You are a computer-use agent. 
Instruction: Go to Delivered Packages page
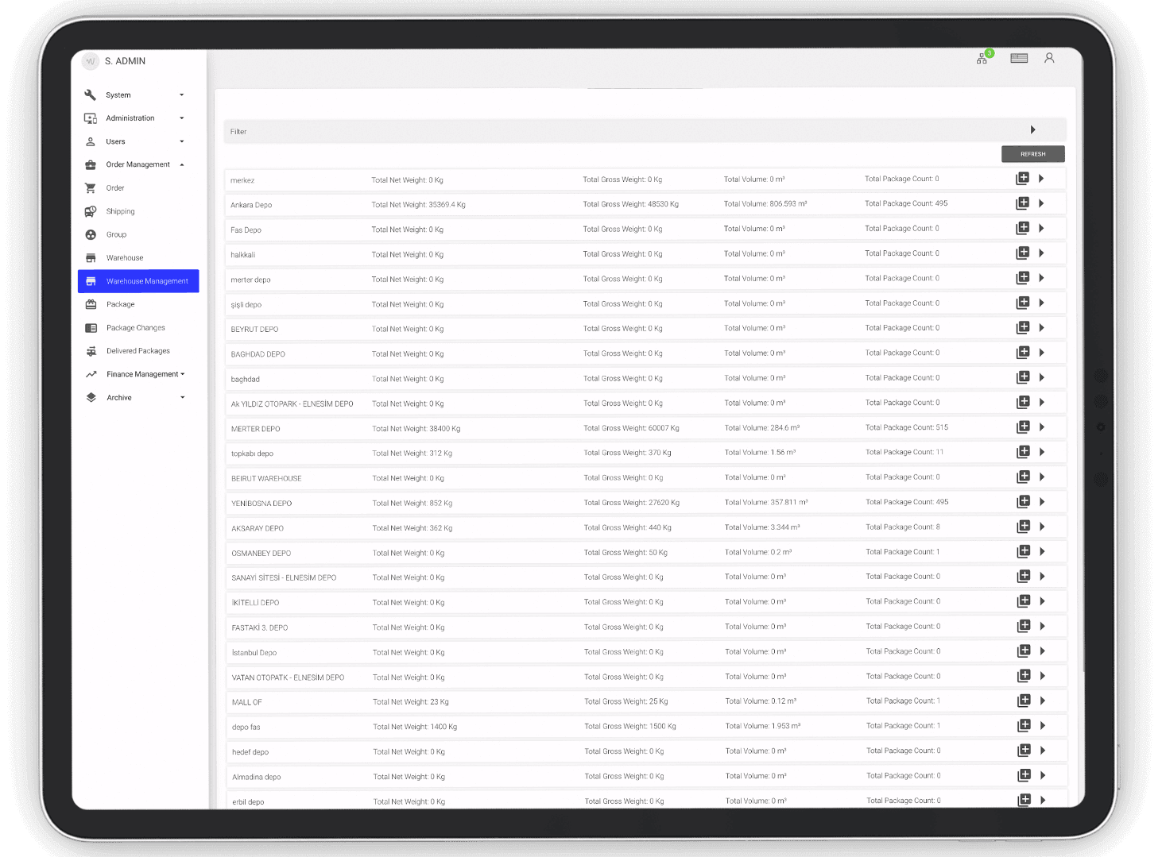point(138,351)
